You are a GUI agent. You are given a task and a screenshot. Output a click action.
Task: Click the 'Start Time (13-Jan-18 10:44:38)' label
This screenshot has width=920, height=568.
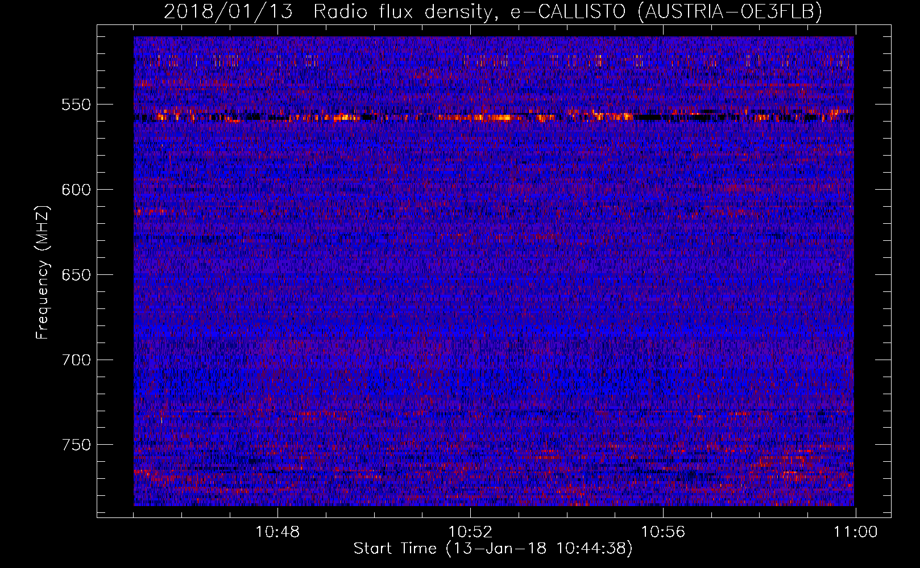click(x=493, y=549)
